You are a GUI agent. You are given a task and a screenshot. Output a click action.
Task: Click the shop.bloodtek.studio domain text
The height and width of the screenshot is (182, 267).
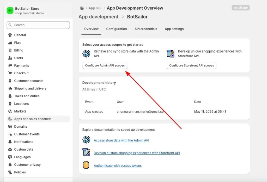tap(29, 13)
